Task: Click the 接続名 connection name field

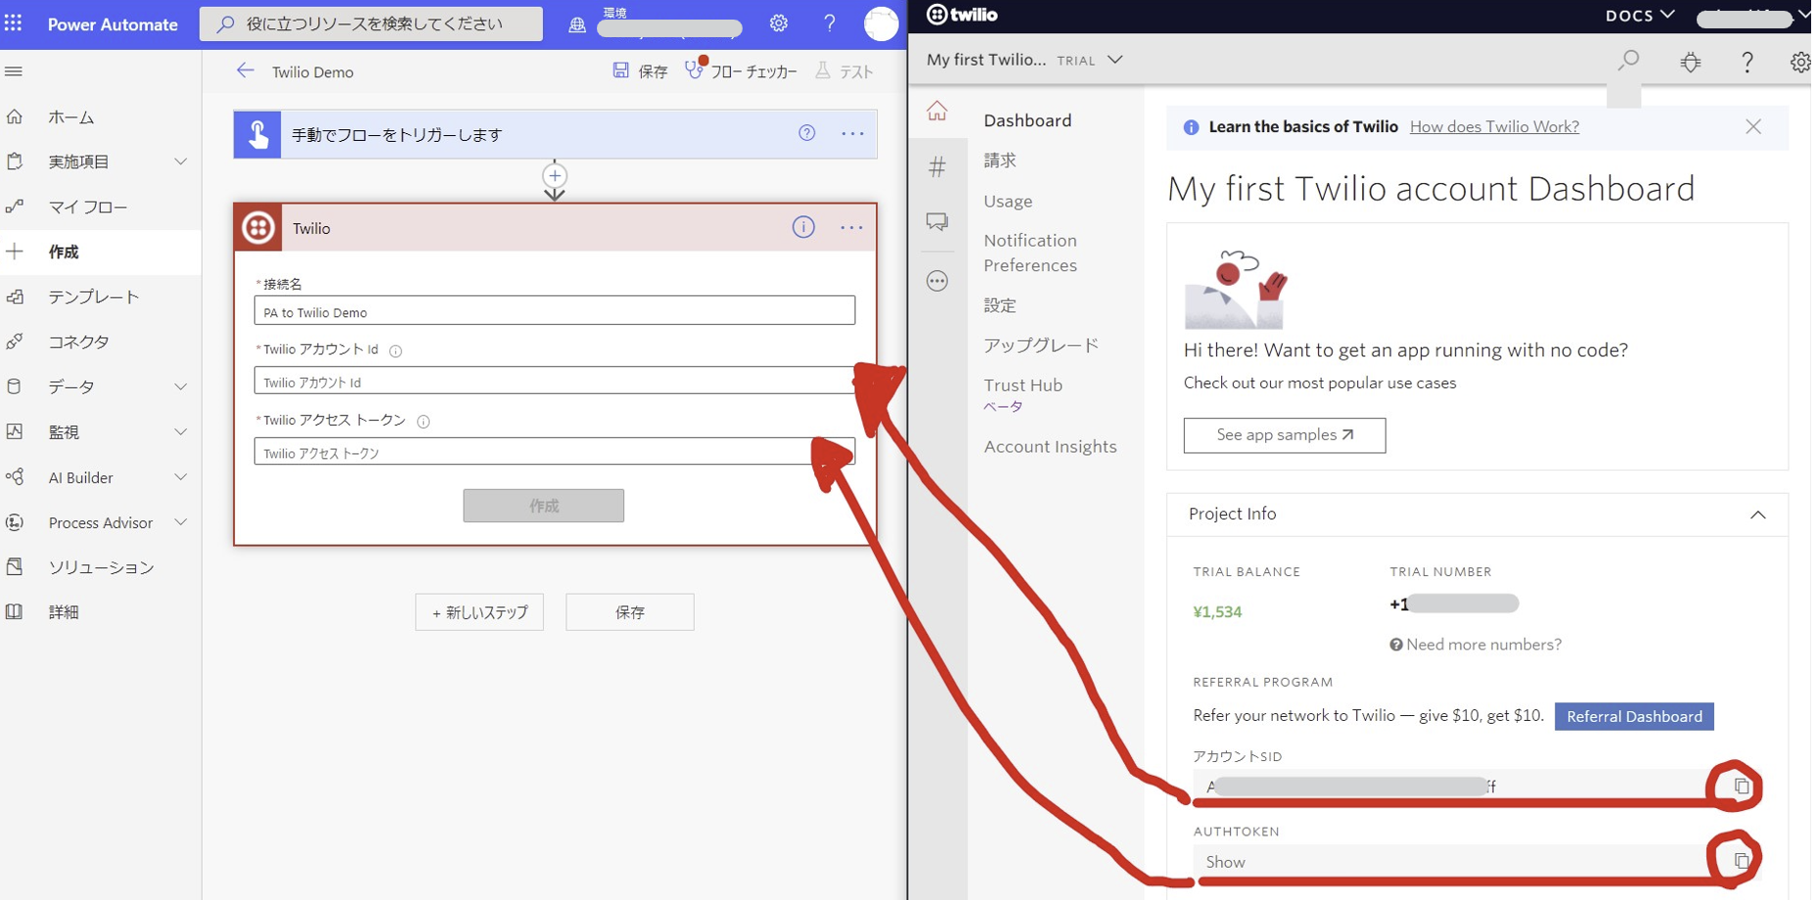Action: [554, 311]
